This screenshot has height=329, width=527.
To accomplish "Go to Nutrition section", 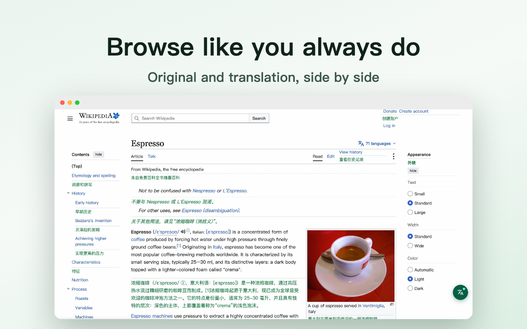I will point(80,280).
